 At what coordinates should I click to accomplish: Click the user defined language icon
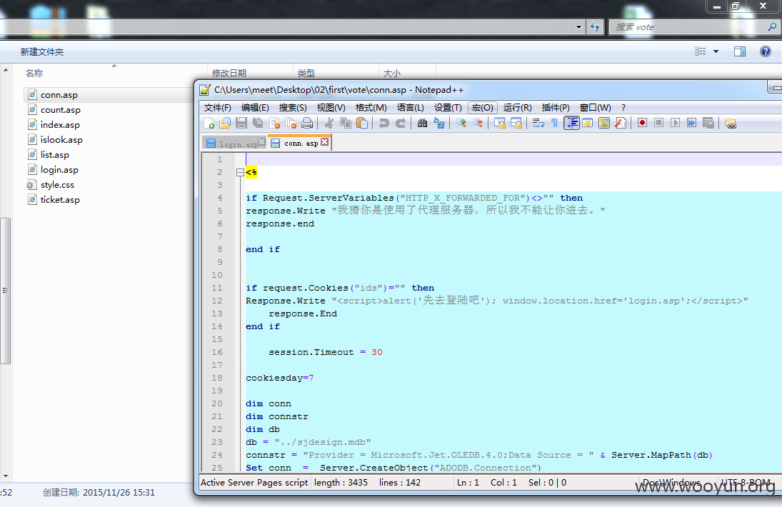click(x=588, y=123)
